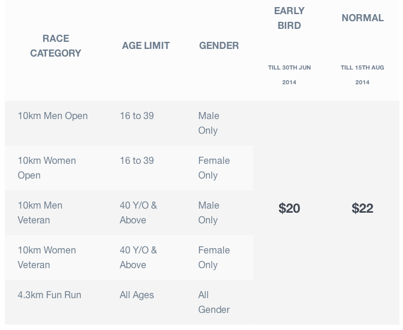Click the GENDER column header
Image resolution: width=403 pixels, height=330 pixels.
[x=219, y=46]
